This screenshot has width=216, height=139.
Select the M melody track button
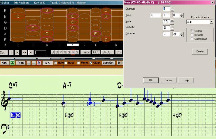click(x=73, y=52)
